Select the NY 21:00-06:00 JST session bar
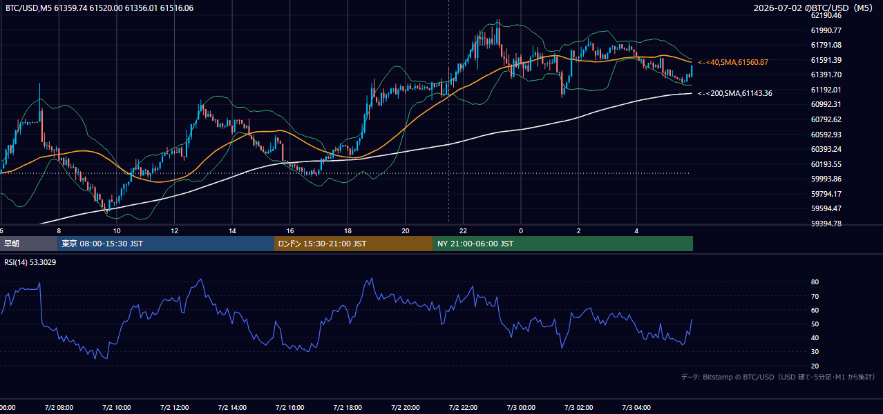This screenshot has width=883, height=414. pos(563,244)
